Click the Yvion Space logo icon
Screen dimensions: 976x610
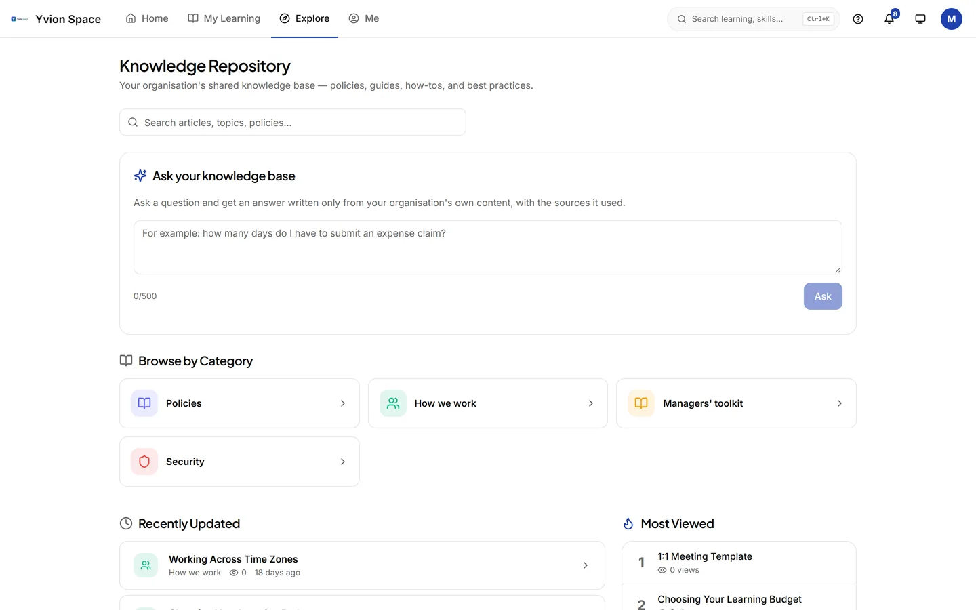pos(20,19)
